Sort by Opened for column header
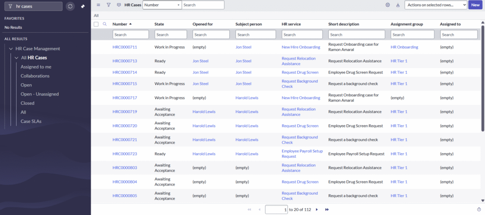This screenshot has width=485, height=215. point(203,24)
